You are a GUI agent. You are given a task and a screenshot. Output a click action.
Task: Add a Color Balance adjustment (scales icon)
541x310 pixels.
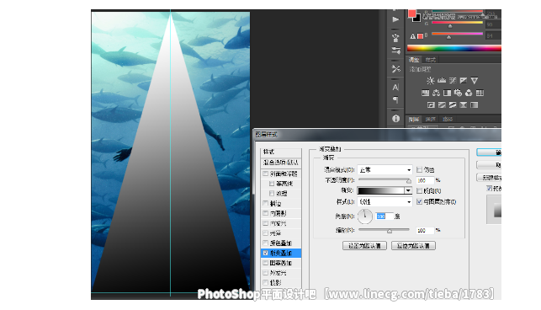[436, 93]
